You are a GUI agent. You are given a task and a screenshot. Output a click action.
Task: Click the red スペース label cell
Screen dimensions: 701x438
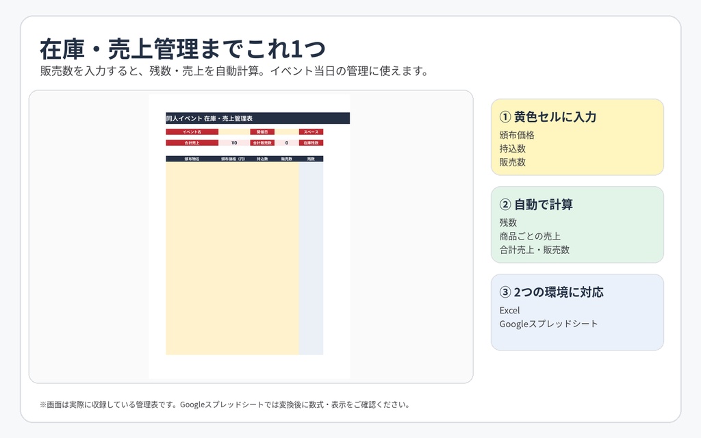click(x=311, y=132)
